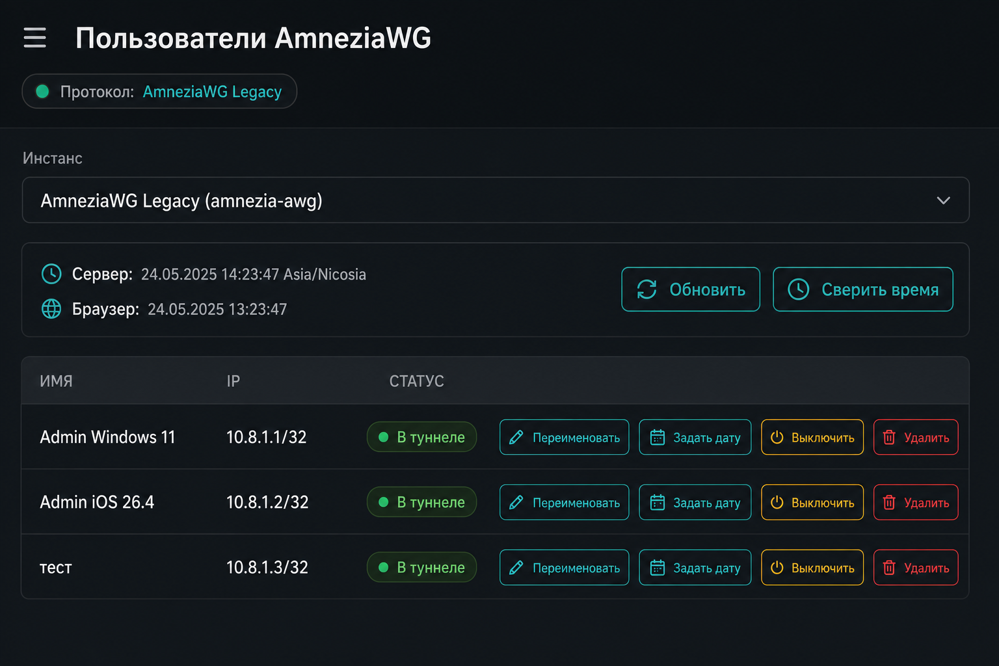Screen dimensions: 999x666
Task: Click the power icon in тест row
Action: click(x=777, y=567)
